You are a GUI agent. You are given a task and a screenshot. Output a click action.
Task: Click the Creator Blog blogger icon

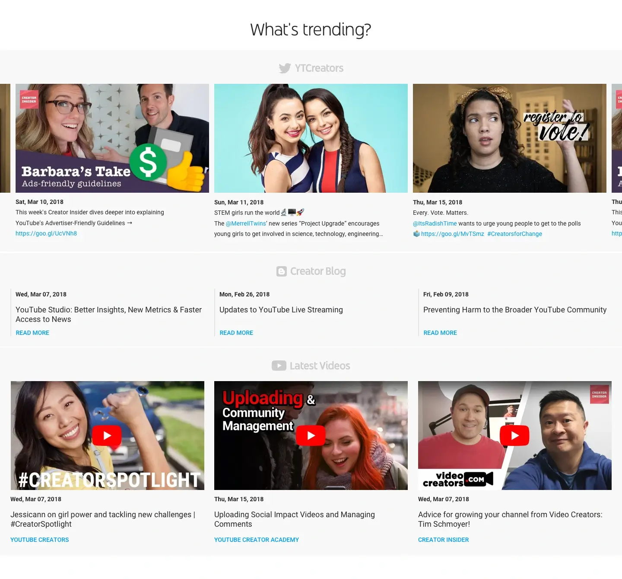click(281, 271)
